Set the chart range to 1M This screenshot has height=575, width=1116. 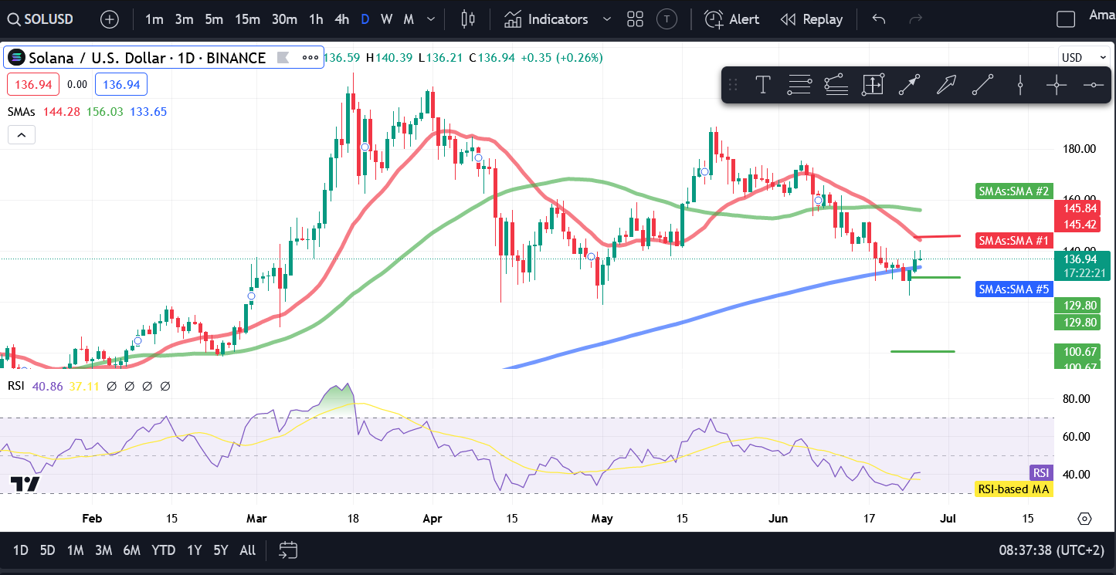75,550
